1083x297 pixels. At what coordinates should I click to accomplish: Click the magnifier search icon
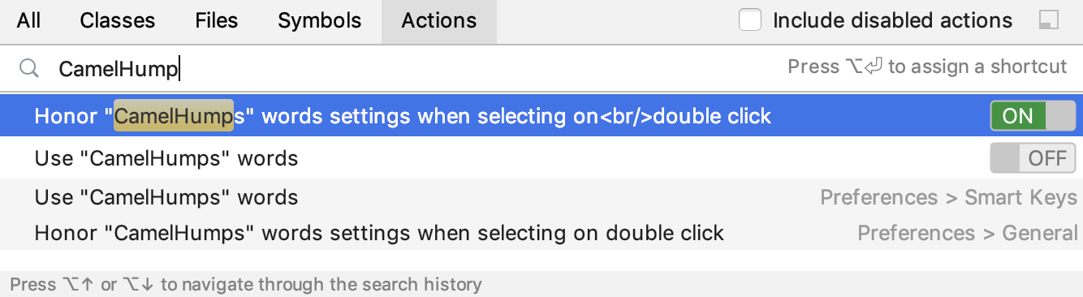click(x=29, y=68)
